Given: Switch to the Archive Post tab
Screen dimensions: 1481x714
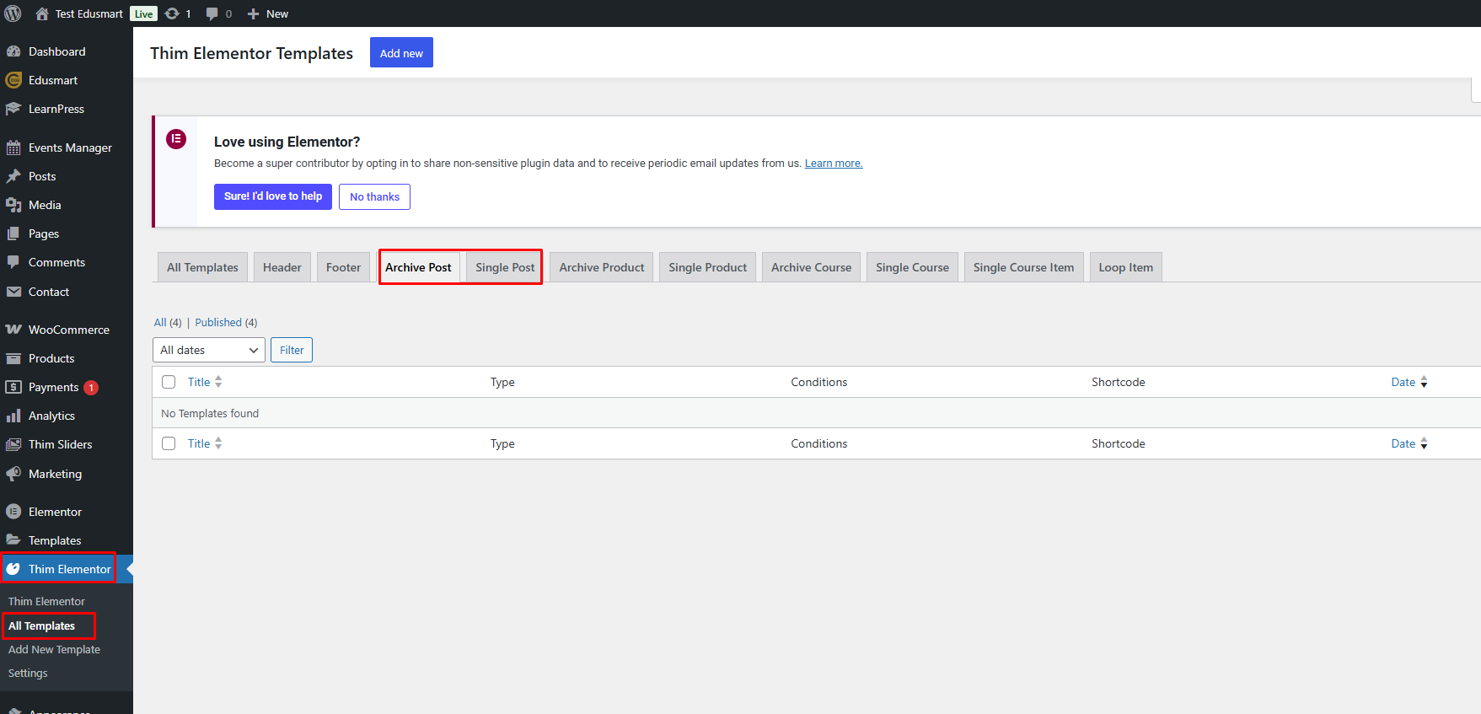Looking at the screenshot, I should click(418, 267).
